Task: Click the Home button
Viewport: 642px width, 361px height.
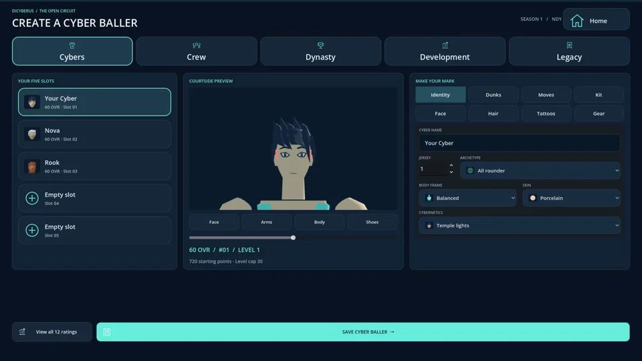Action: pos(596,19)
